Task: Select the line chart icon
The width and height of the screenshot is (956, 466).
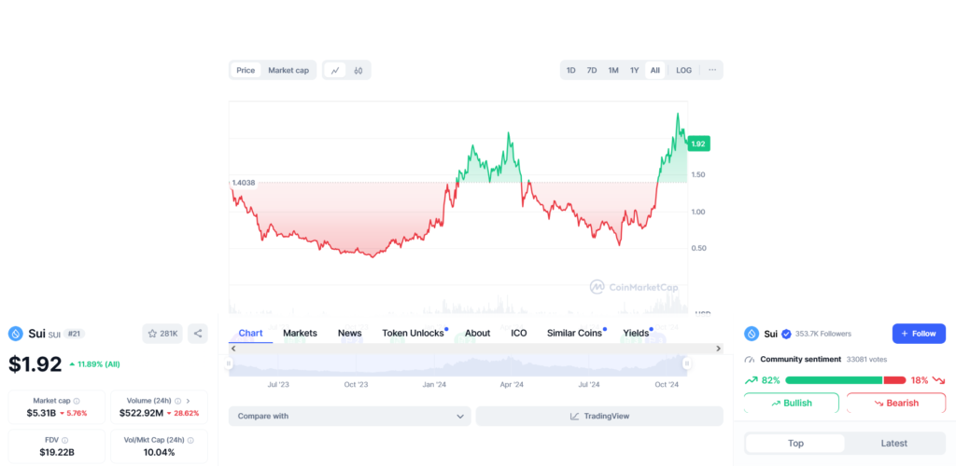Action: pyautogui.click(x=334, y=70)
